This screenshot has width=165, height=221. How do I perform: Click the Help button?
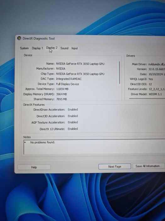pyautogui.click(x=34, y=167)
